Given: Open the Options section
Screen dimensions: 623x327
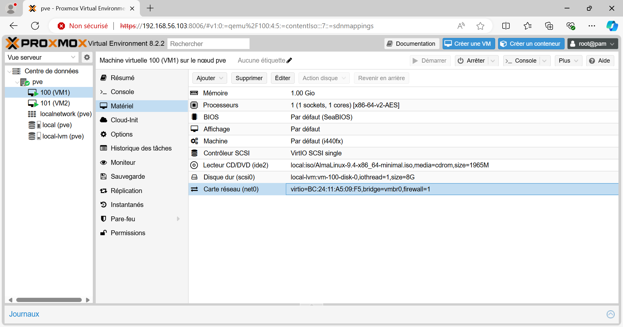Looking at the screenshot, I should [x=142, y=134].
